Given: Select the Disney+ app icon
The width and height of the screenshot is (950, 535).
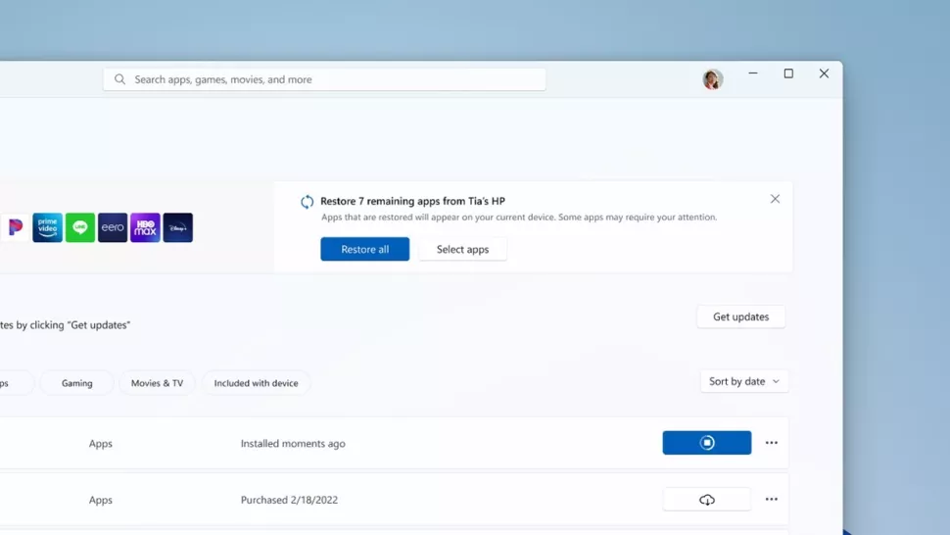Looking at the screenshot, I should tap(178, 227).
